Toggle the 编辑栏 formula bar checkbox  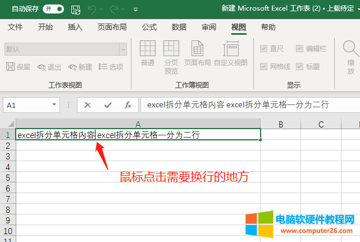click(299, 49)
